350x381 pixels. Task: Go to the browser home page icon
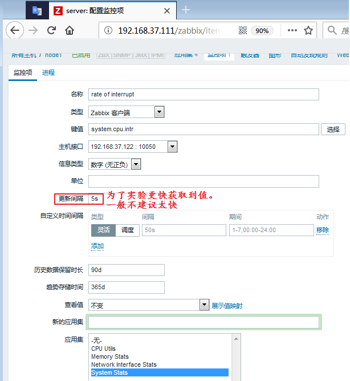coord(70,31)
